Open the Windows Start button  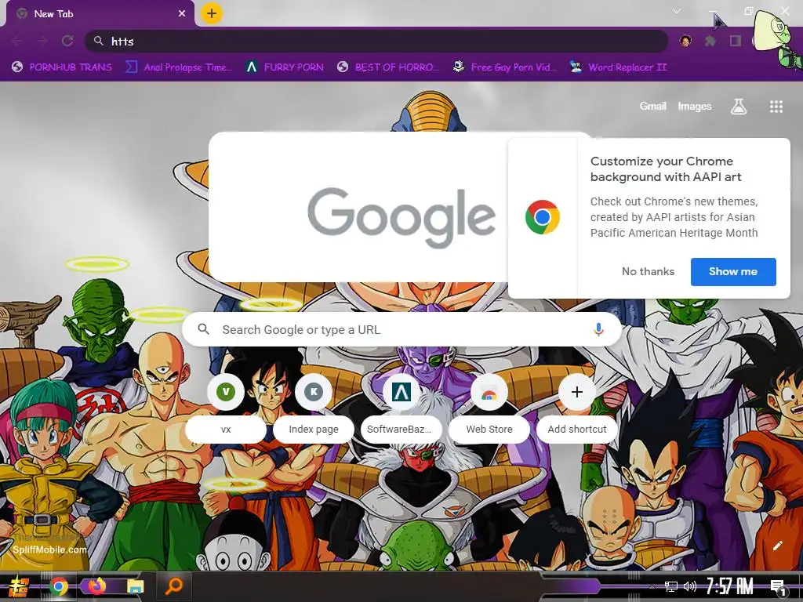point(19,587)
